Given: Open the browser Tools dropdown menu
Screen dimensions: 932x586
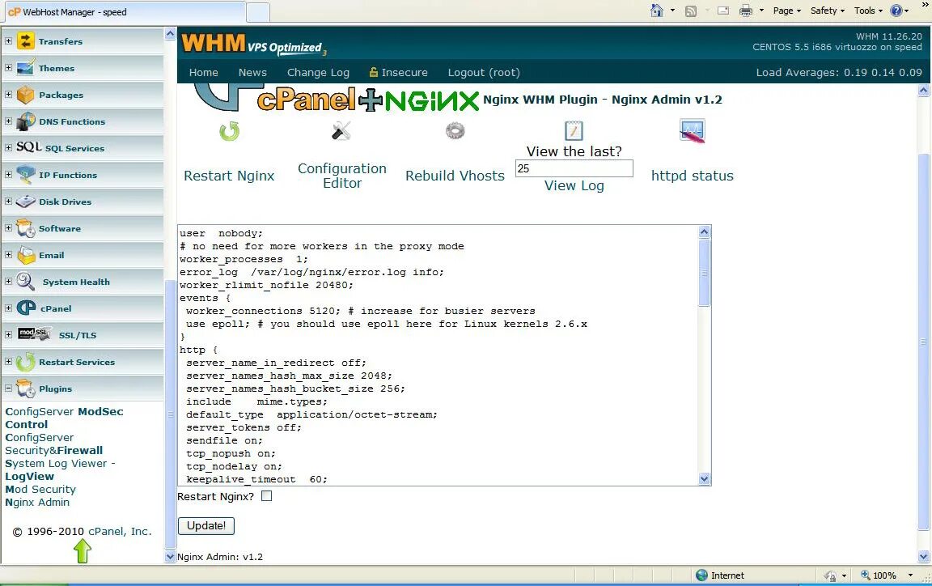Looking at the screenshot, I should pyautogui.click(x=868, y=11).
